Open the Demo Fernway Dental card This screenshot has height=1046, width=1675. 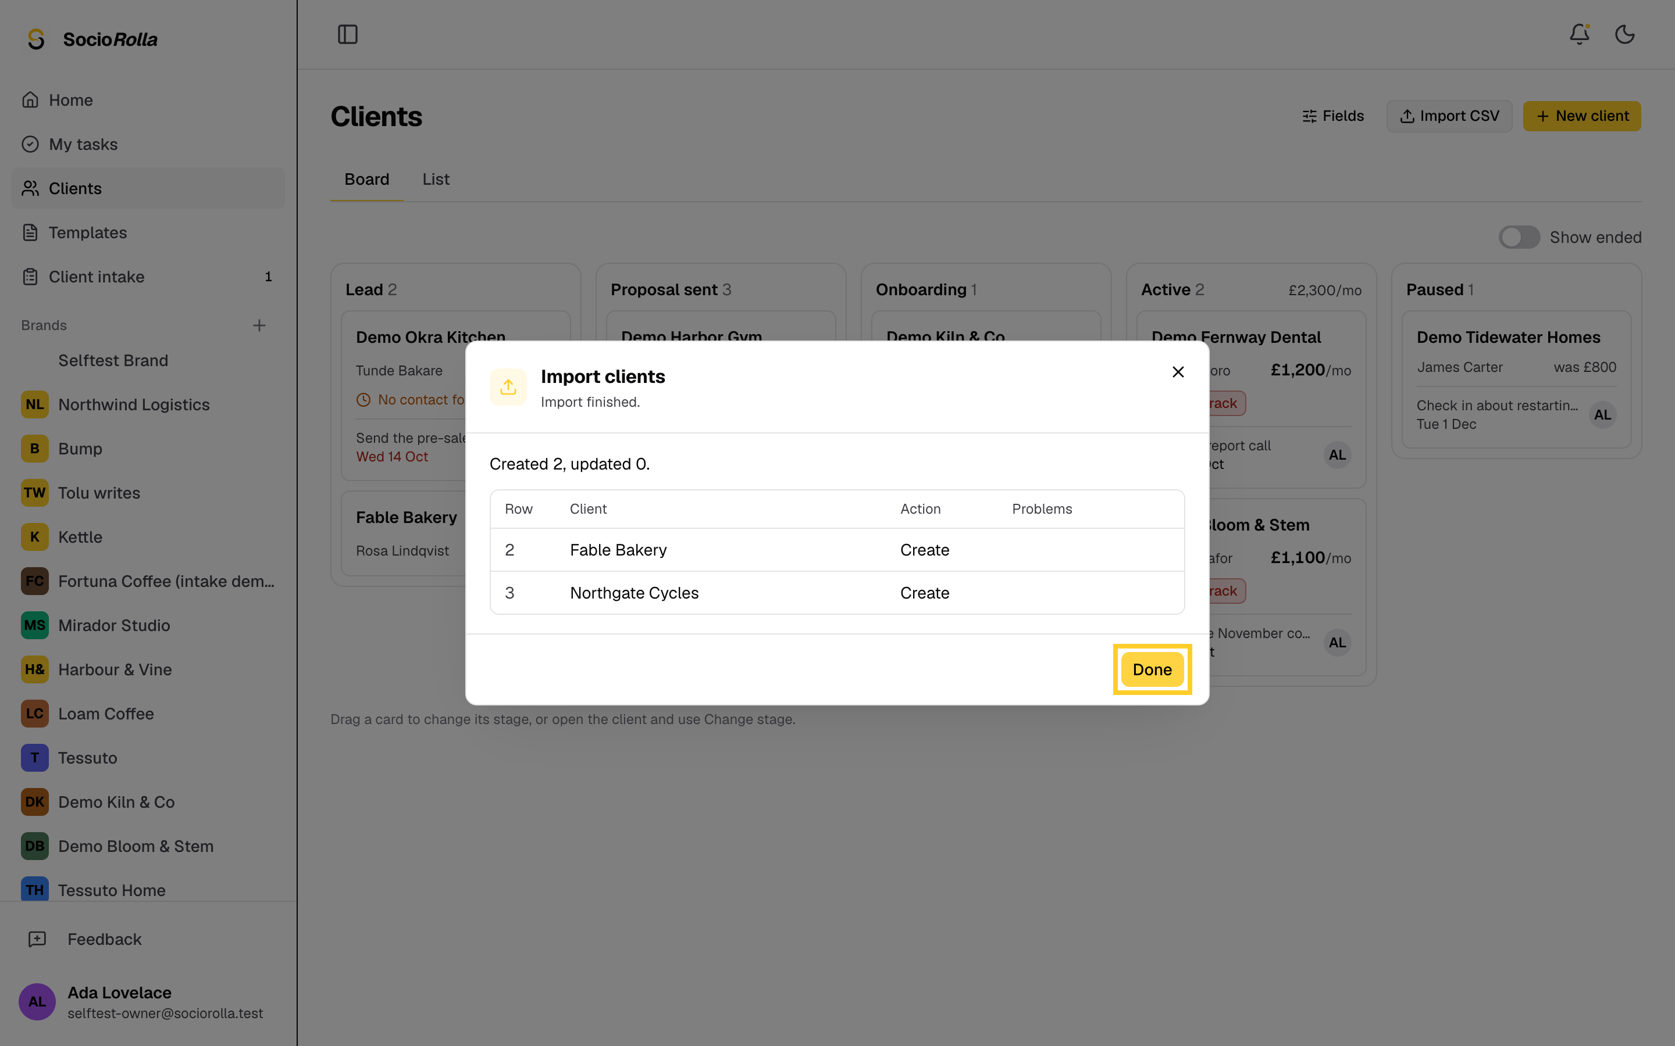pos(1252,399)
